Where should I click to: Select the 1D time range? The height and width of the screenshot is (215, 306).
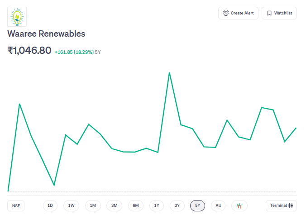50,205
